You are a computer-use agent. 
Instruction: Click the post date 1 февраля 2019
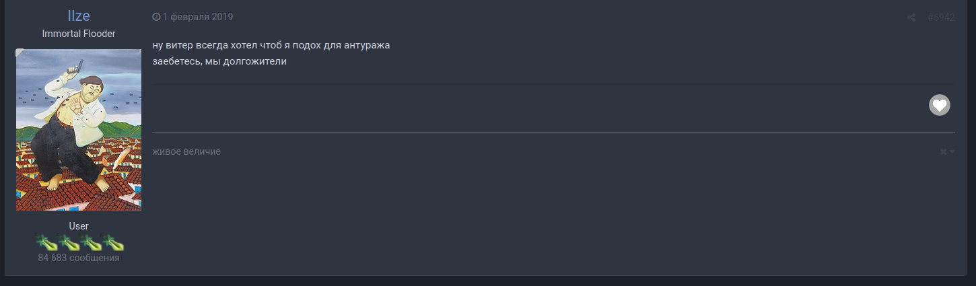point(198,17)
